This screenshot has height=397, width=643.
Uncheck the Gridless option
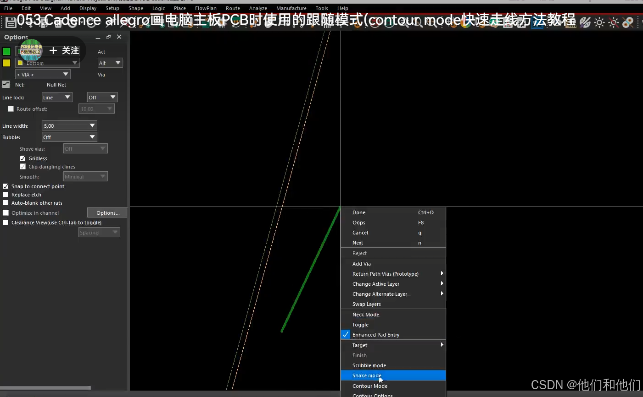[22, 158]
